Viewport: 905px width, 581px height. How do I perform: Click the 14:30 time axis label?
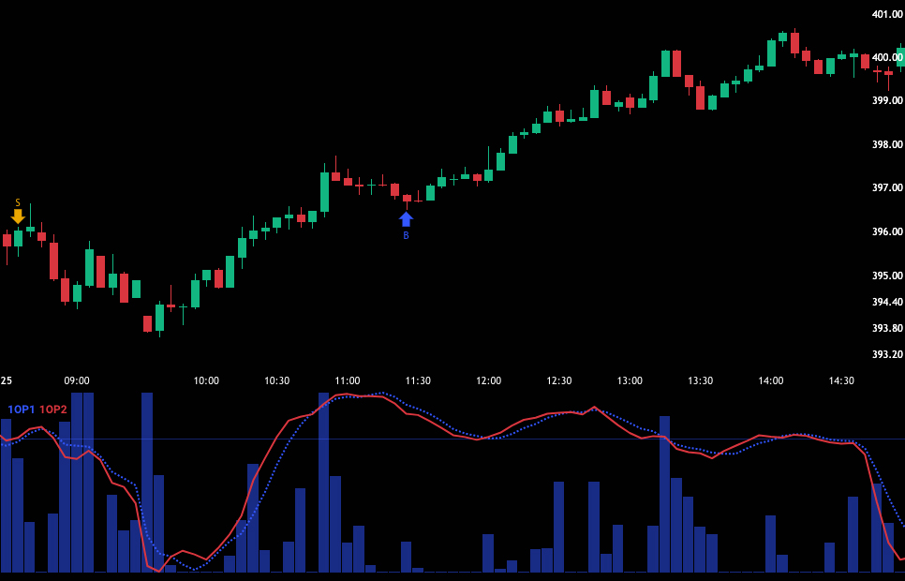(x=841, y=380)
